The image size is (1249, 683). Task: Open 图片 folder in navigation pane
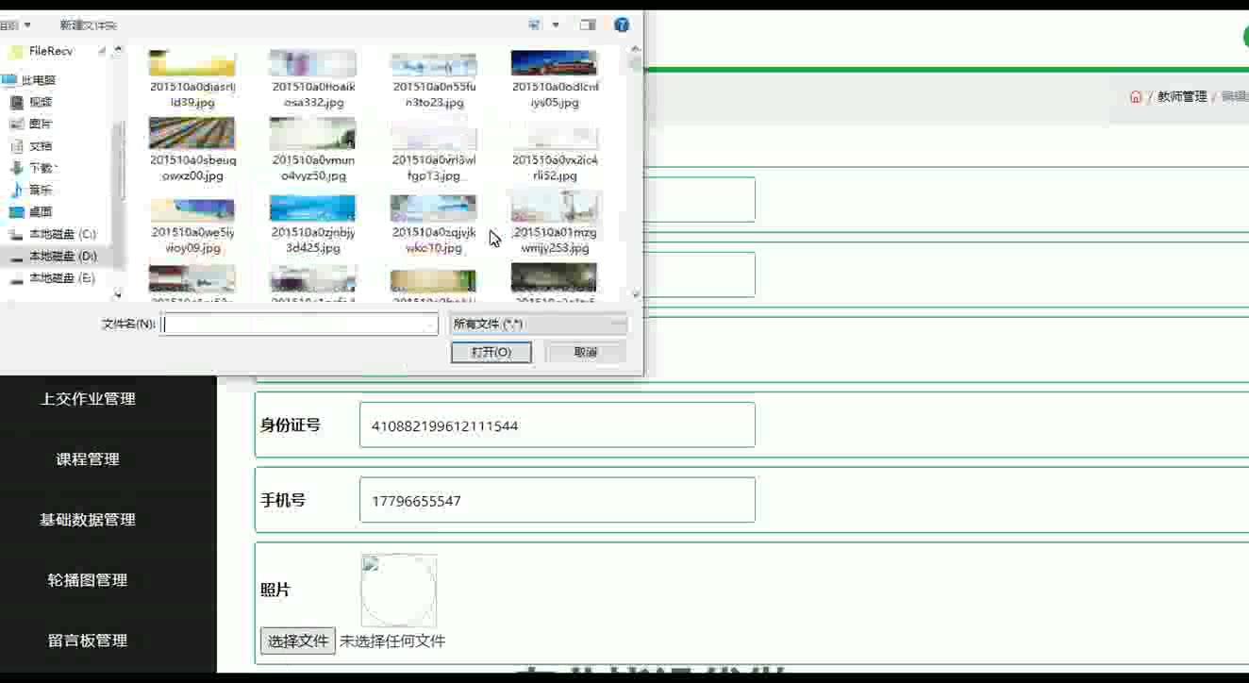[x=41, y=124]
